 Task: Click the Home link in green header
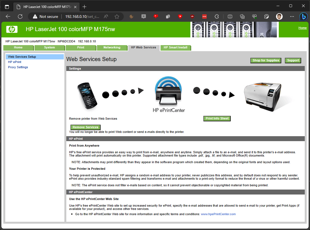[303, 28]
